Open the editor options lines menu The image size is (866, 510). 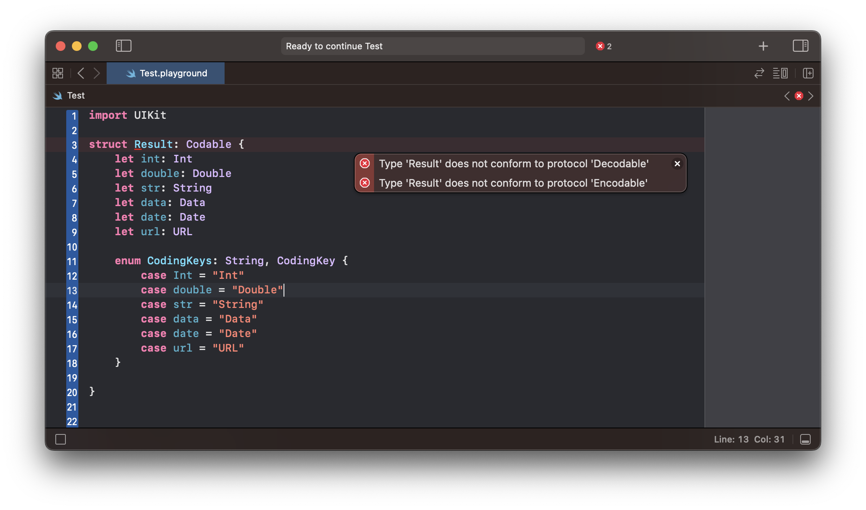pos(780,73)
